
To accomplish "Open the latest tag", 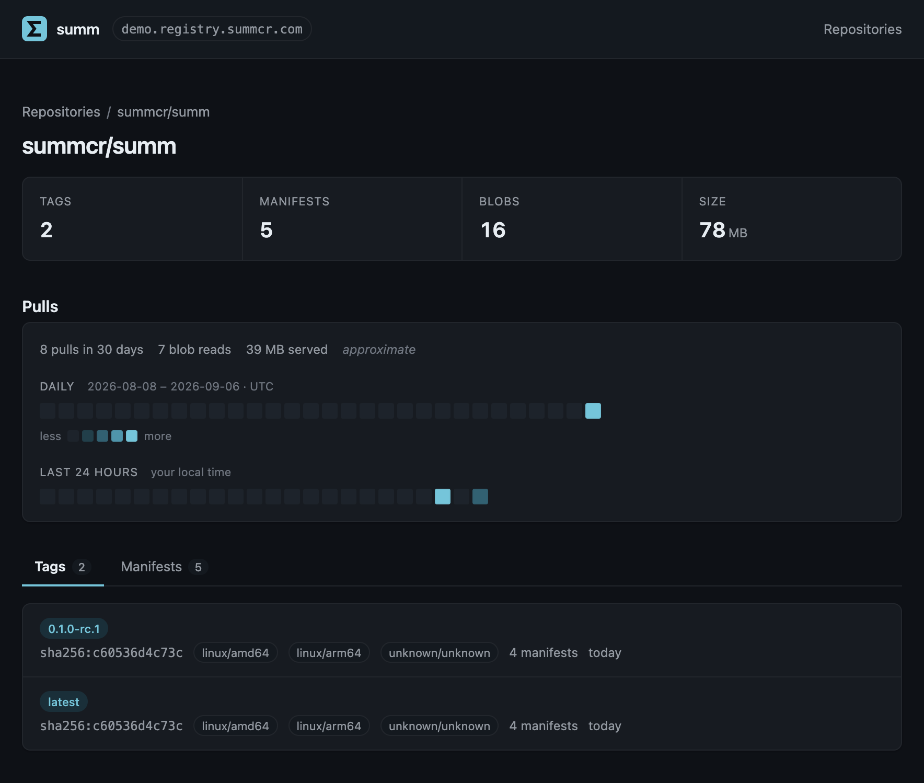I will click(64, 702).
